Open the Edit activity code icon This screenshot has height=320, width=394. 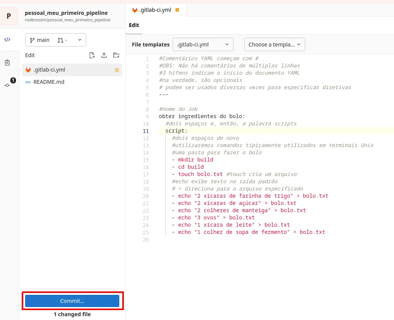click(7, 40)
